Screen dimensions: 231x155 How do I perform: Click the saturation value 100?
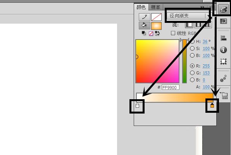pyautogui.click(x=206, y=48)
